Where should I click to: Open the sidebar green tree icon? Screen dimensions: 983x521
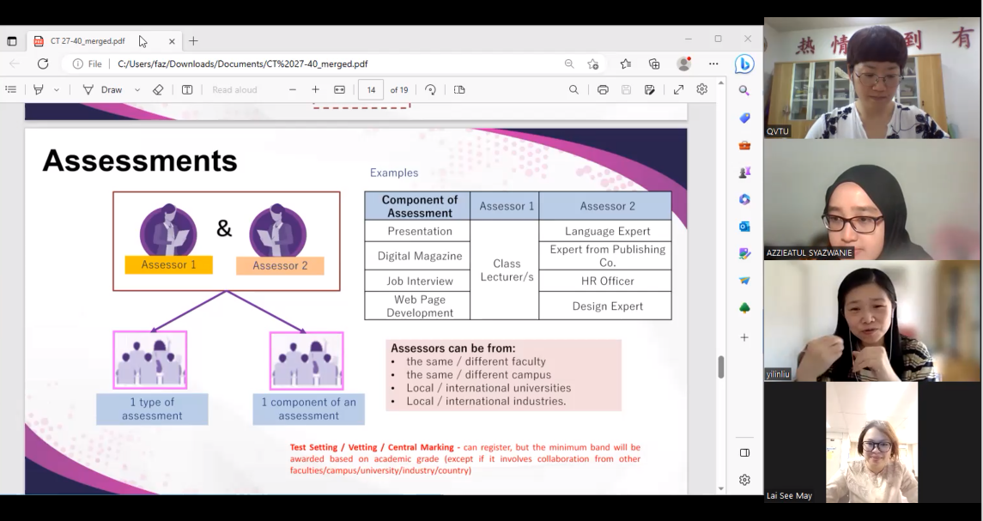[744, 307]
